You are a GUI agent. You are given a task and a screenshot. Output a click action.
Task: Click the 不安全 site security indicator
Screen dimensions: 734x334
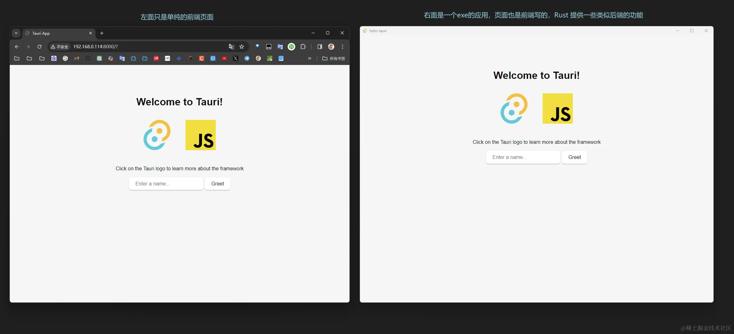coord(60,47)
